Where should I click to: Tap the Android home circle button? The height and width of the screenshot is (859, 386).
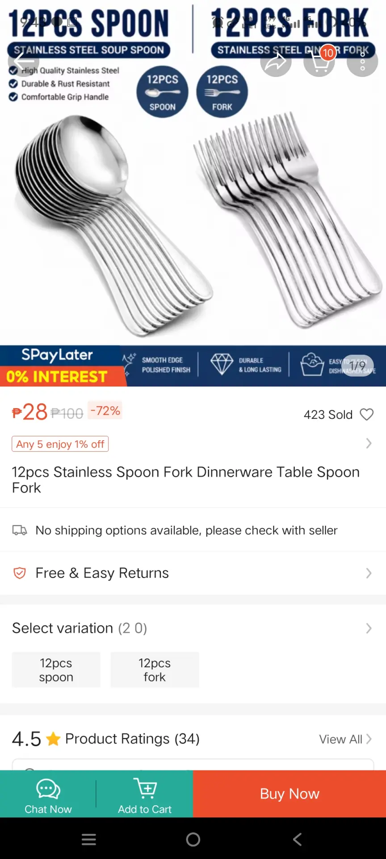coord(193,839)
